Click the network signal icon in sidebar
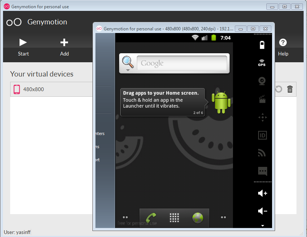Screen dimensions: 307x237 (x=262, y=153)
